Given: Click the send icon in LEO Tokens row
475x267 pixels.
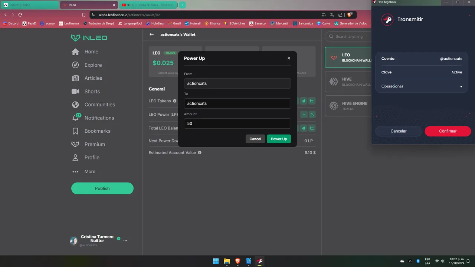Looking at the screenshot, I should click(304, 101).
